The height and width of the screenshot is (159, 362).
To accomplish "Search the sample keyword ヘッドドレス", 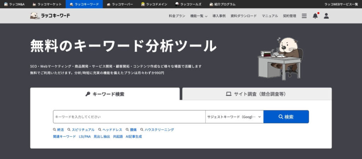I will pyautogui.click(x=112, y=130).
